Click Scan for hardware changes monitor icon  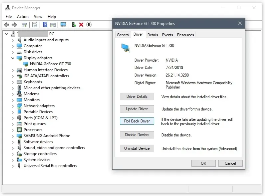tap(63, 25)
